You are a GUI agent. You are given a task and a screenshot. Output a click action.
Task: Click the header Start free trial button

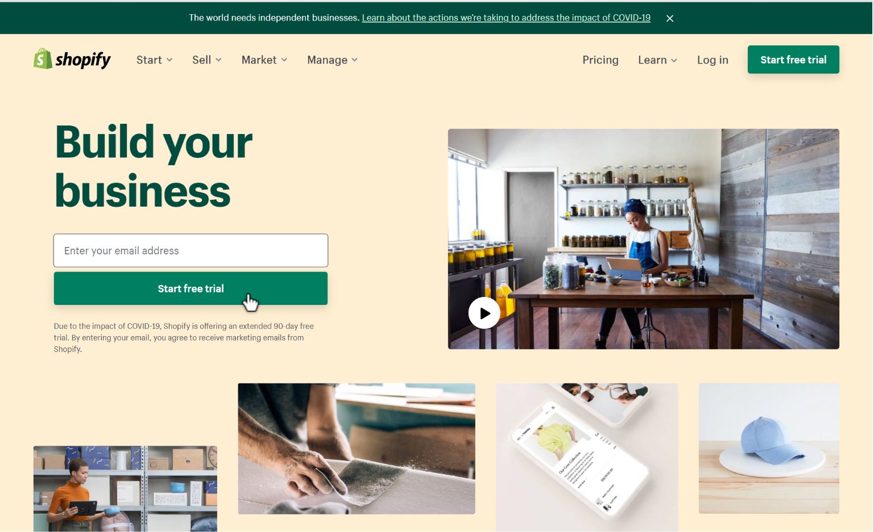point(793,60)
